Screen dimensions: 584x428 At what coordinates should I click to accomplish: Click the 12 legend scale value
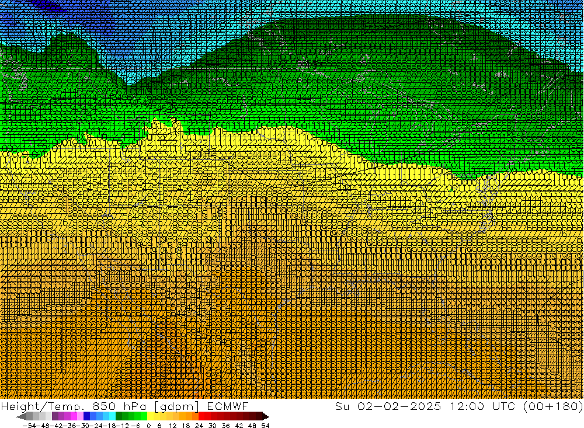(172, 426)
